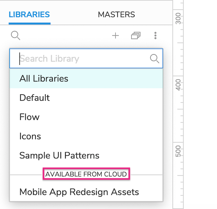The width and height of the screenshot is (217, 209).
Task: Select All Libraries in the dropdown list
Action: 86,79
